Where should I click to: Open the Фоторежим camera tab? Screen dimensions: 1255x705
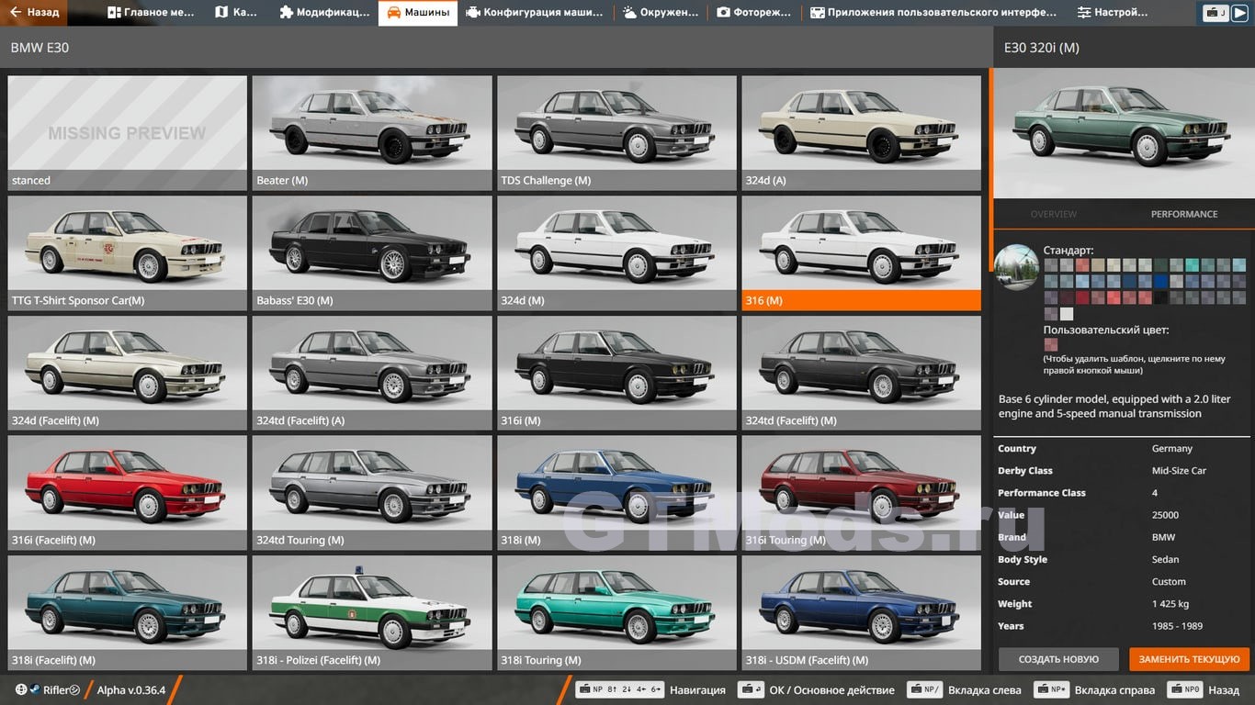point(754,13)
